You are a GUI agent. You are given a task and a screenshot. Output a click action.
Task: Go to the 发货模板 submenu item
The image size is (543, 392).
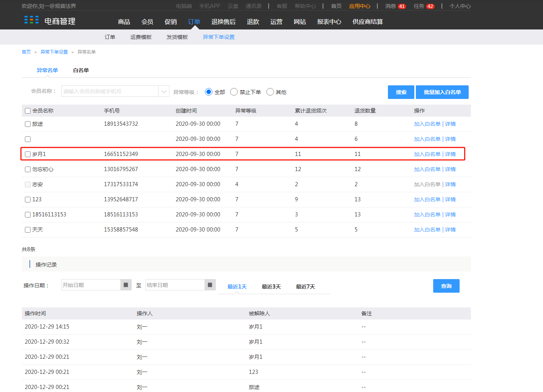click(177, 37)
